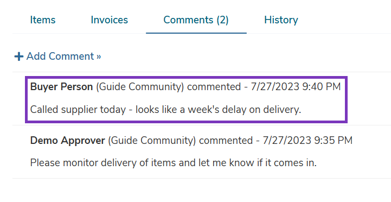Click the comment text about monitoring delivery
Screen dimensions: 391x202
pos(174,163)
